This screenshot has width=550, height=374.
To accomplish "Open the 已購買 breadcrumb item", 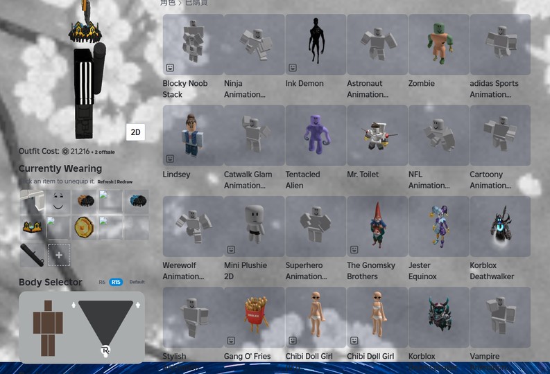I will coord(196,3).
